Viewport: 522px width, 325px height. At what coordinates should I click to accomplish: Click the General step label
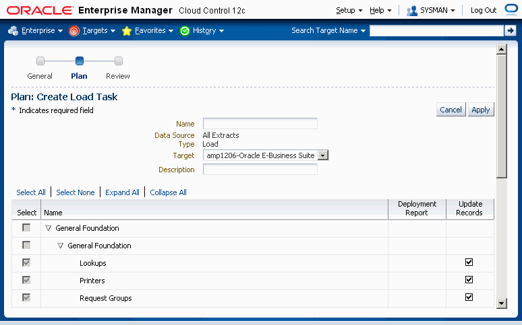[40, 76]
